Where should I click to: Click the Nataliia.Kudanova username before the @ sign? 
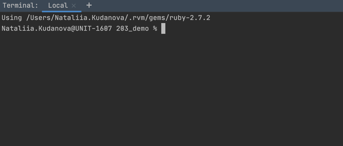36,28
